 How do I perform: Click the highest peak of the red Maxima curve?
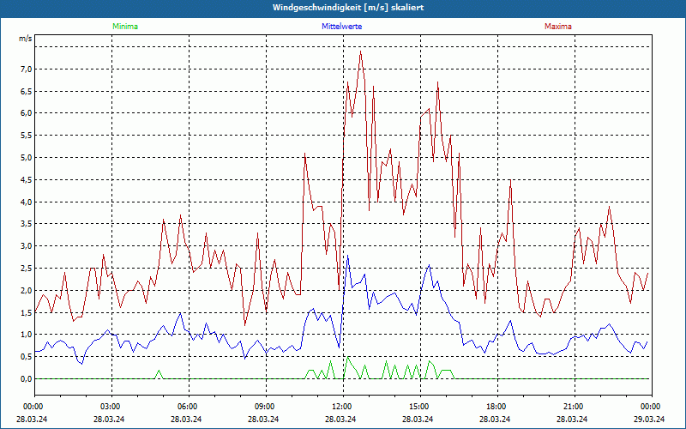360,51
